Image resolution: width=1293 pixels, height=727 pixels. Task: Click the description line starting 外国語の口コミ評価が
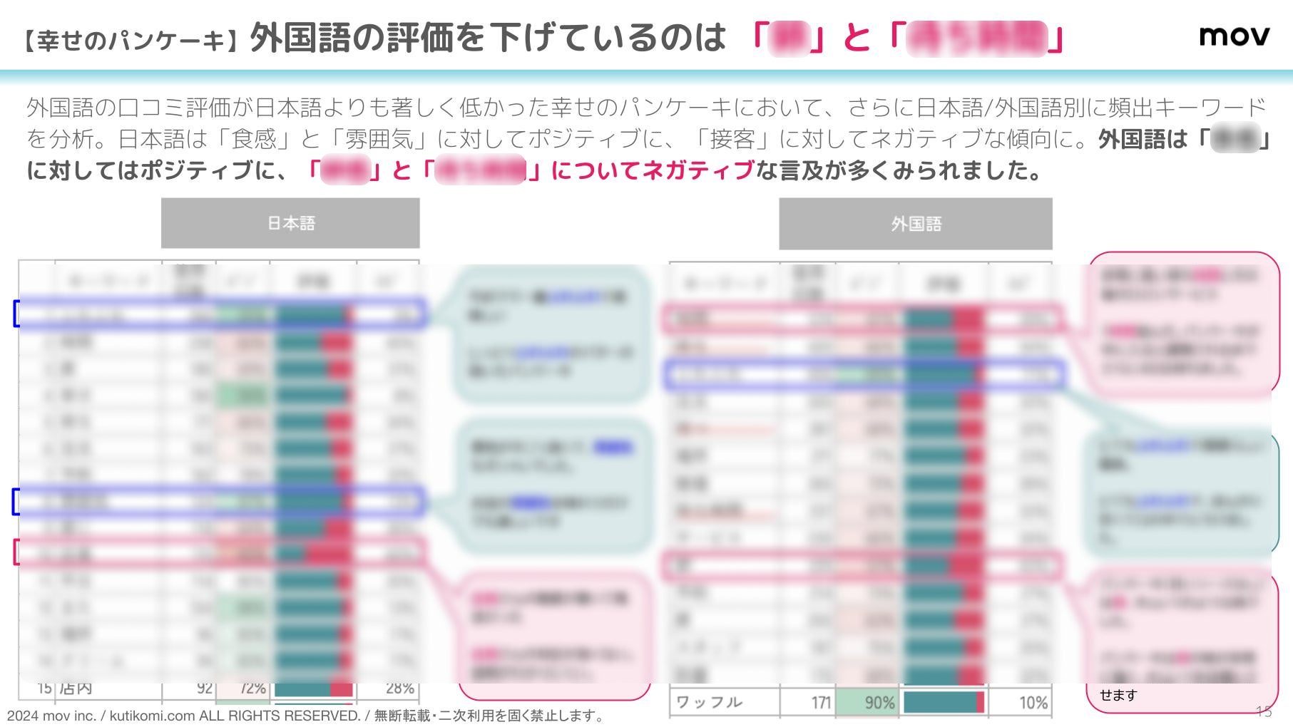(x=646, y=108)
